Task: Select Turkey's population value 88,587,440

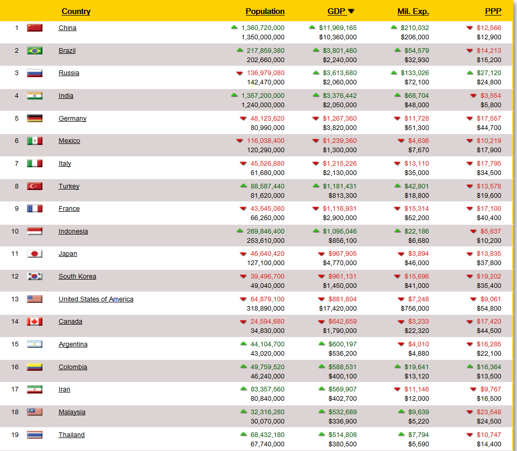Action: [268, 186]
